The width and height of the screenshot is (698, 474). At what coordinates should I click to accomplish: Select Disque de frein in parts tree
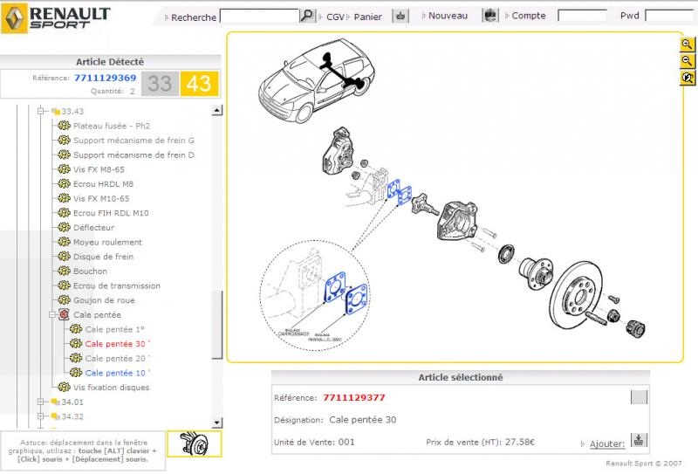coord(103,257)
